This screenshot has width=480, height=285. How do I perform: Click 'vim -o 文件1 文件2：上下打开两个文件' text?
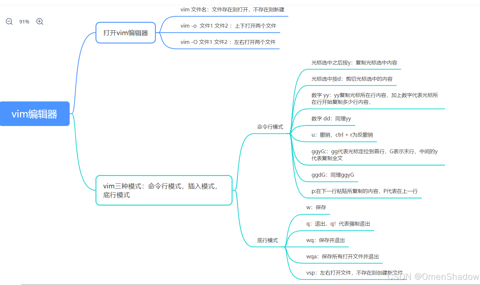click(x=228, y=26)
